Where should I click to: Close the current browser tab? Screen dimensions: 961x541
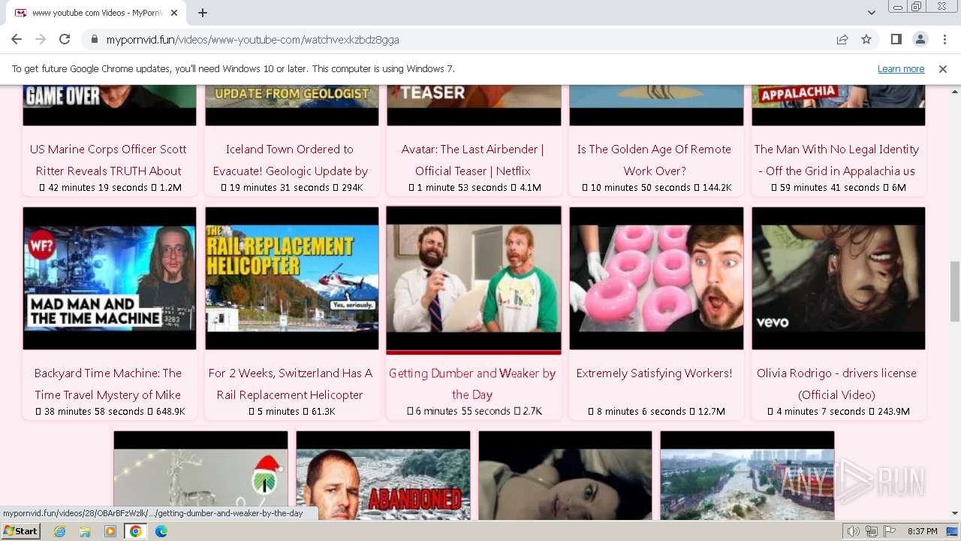pos(174,13)
